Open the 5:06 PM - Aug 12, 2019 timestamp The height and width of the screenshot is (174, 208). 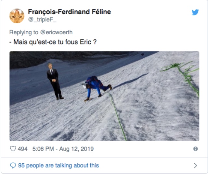pos(63,149)
